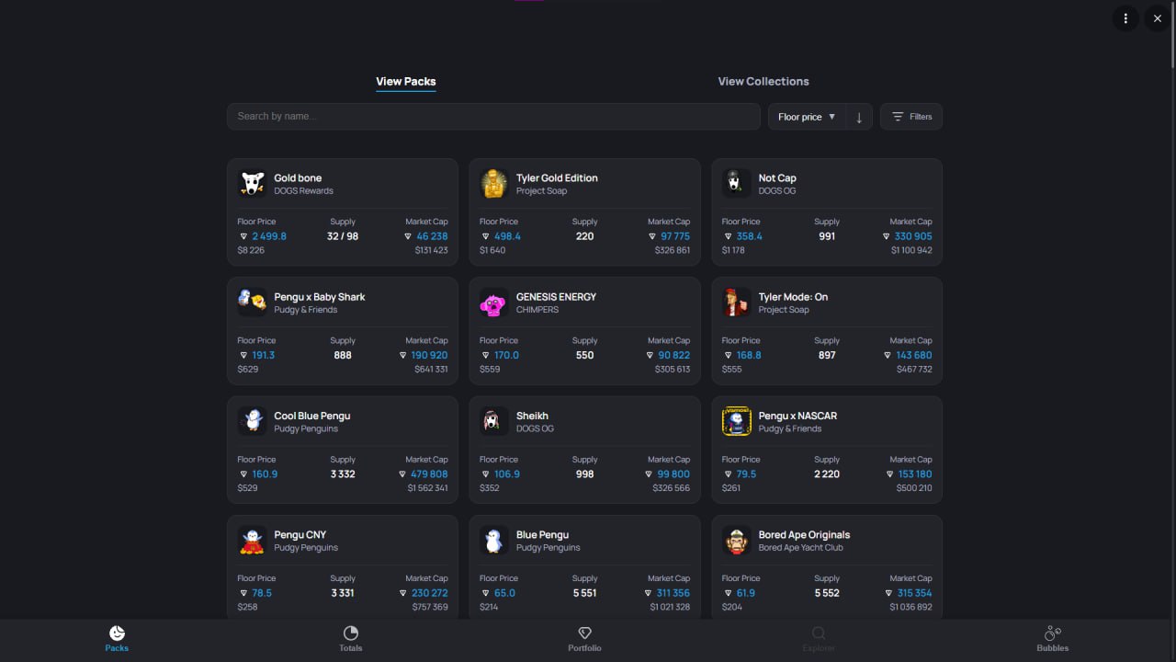The width and height of the screenshot is (1176, 662).
Task: Switch to the View Collections tab
Action: click(x=763, y=81)
